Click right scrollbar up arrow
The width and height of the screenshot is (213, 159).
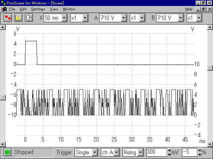[x=210, y=27]
